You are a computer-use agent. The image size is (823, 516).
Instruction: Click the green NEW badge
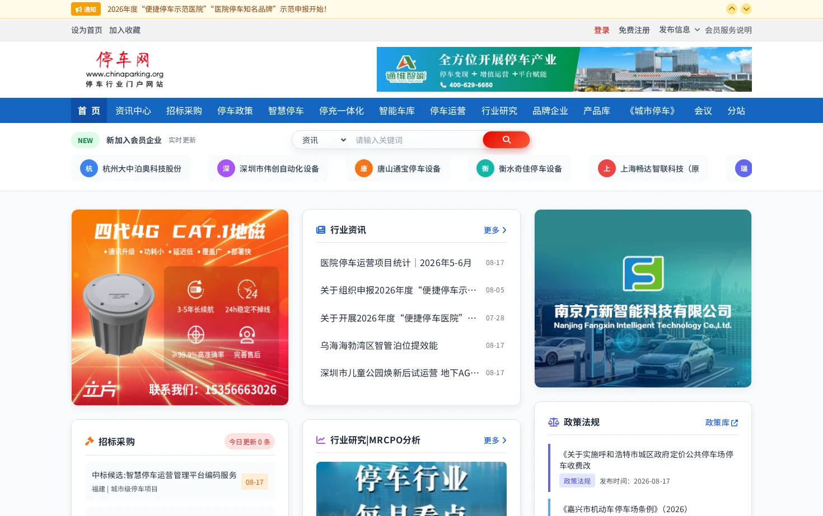click(85, 140)
